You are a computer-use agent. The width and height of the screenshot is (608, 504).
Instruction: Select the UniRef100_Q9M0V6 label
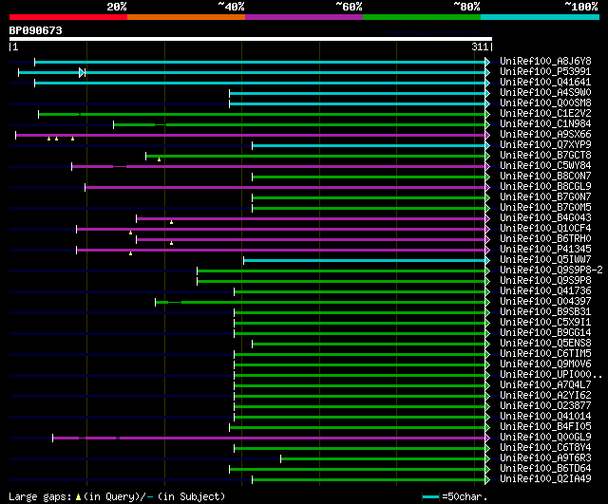[x=545, y=364]
